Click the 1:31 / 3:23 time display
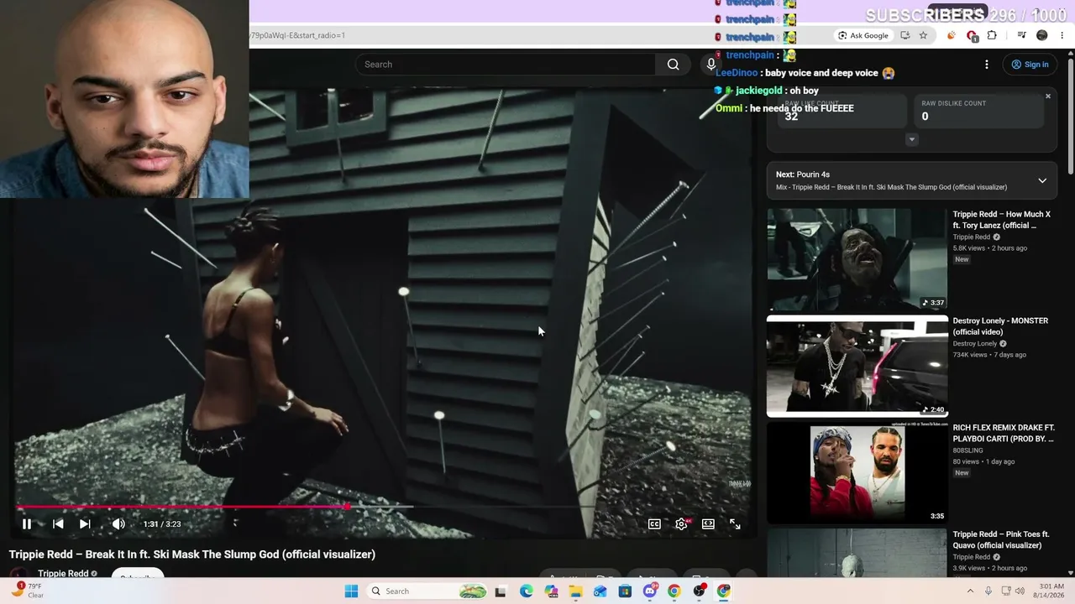The height and width of the screenshot is (604, 1075). tap(162, 524)
